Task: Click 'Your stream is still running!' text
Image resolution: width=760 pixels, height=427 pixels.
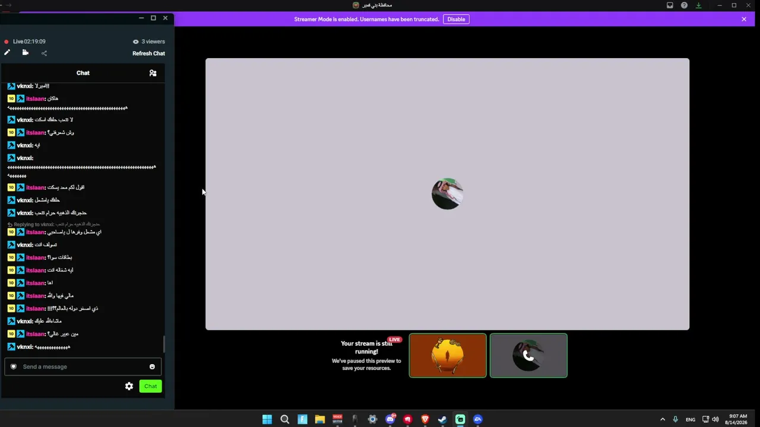Action: [x=366, y=348]
